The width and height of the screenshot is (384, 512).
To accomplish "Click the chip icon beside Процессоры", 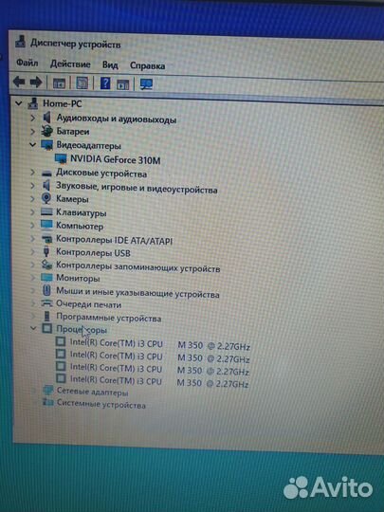I will [47, 328].
